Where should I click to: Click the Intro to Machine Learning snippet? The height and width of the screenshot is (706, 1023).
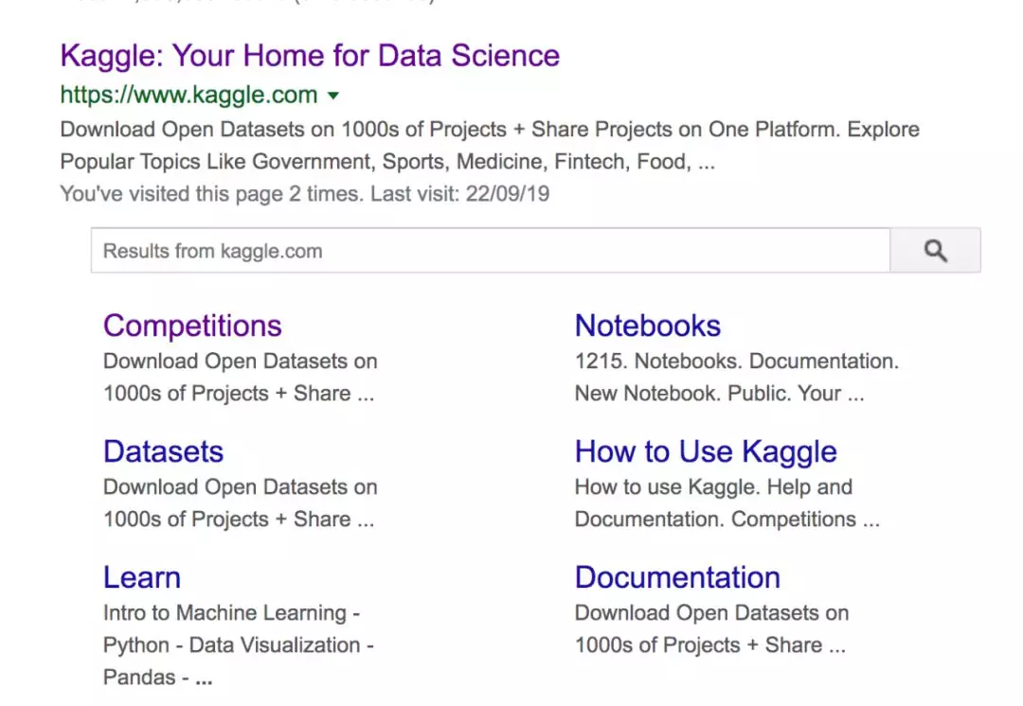pos(238,644)
